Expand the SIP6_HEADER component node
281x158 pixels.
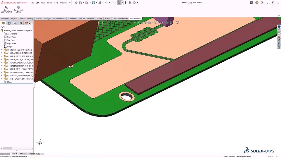[2, 79]
